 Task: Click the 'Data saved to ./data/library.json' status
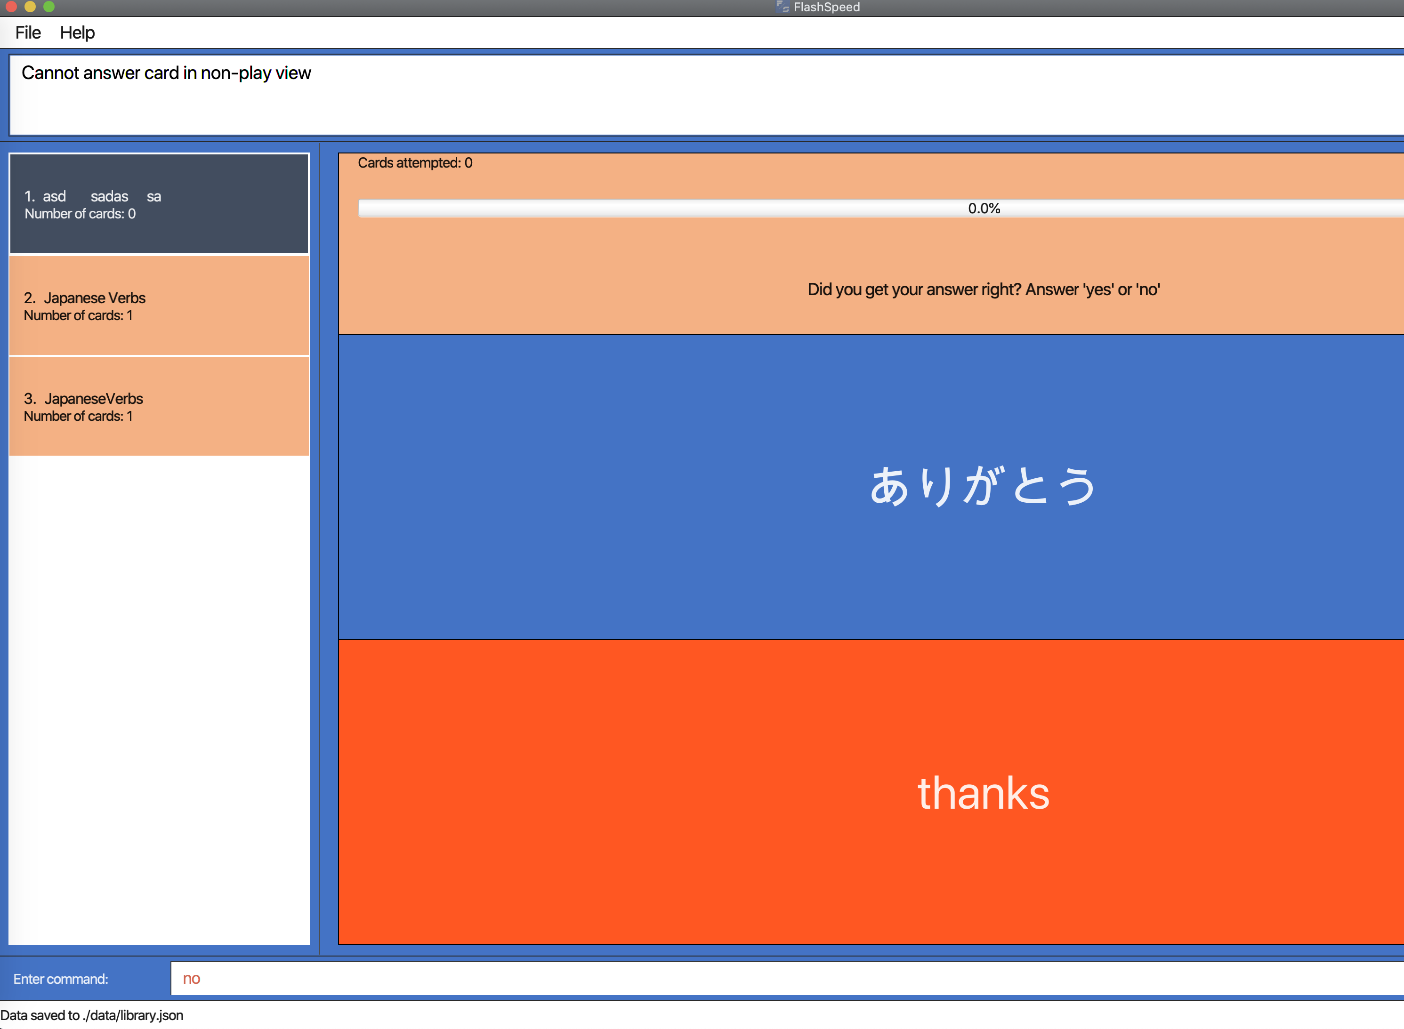[x=92, y=1015]
